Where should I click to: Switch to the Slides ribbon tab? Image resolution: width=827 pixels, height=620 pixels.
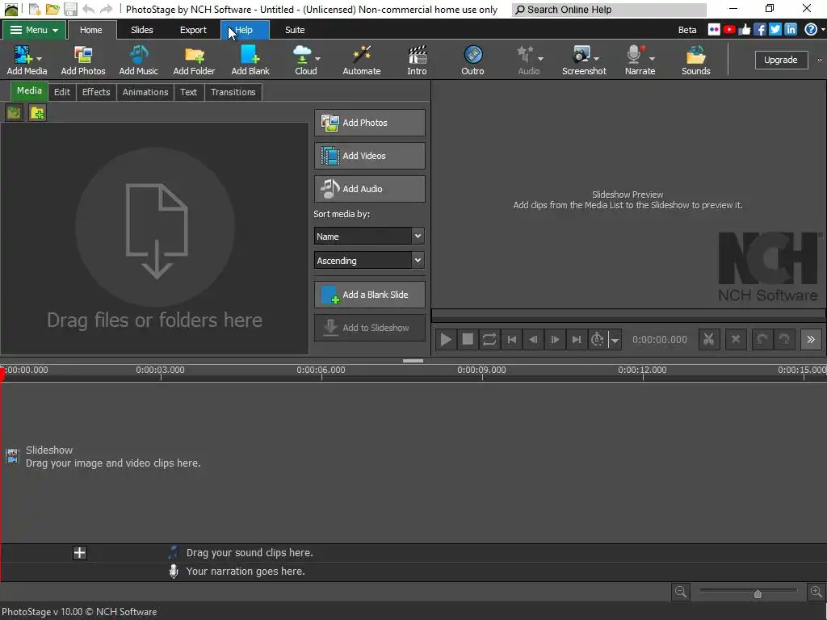(x=142, y=30)
